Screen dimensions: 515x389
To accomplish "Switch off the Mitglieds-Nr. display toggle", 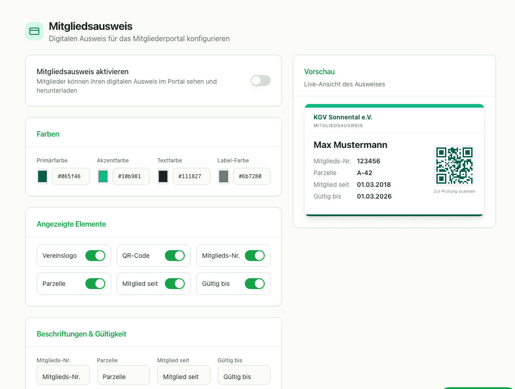I will [x=254, y=256].
